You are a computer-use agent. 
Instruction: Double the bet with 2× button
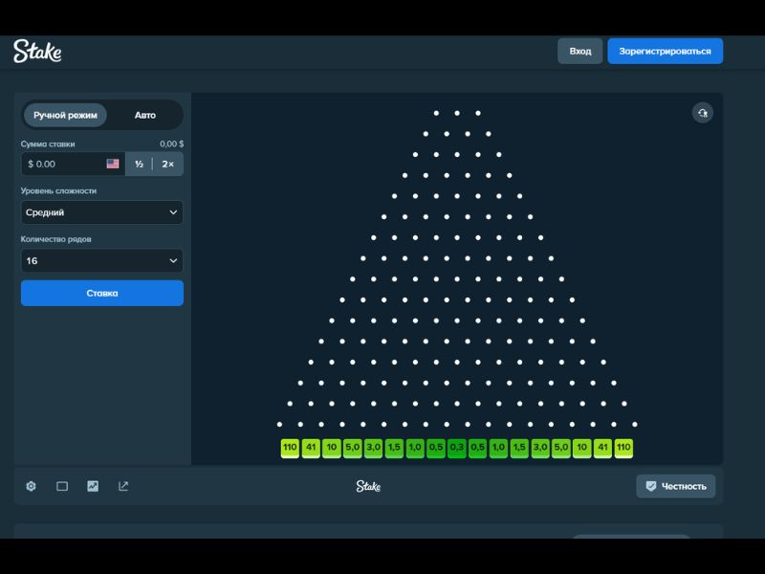pos(167,165)
